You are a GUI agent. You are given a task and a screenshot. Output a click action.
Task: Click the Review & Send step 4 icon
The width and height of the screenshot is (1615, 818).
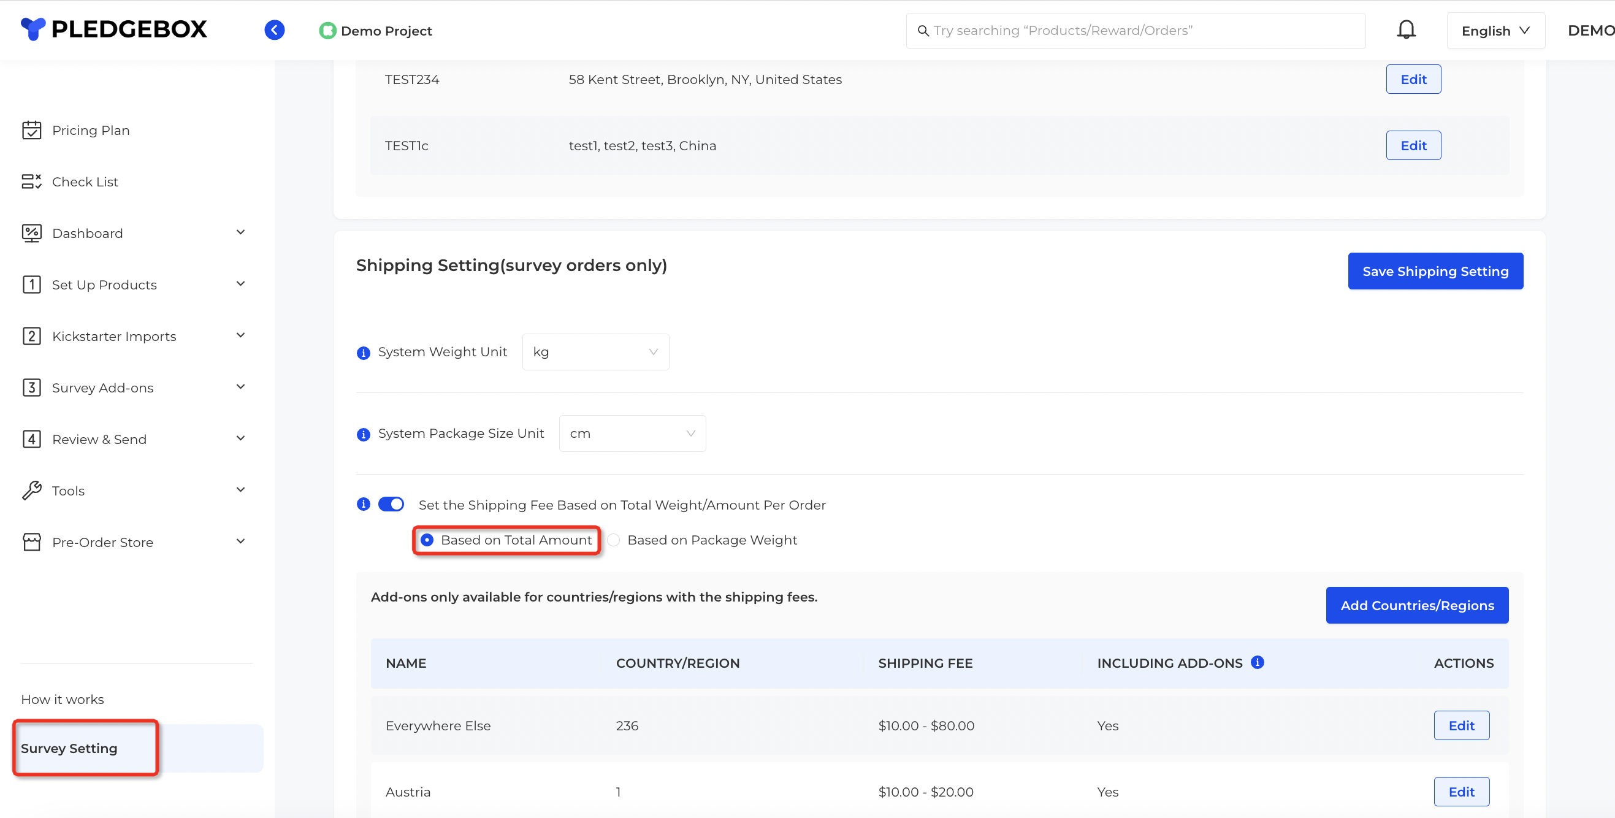[31, 439]
